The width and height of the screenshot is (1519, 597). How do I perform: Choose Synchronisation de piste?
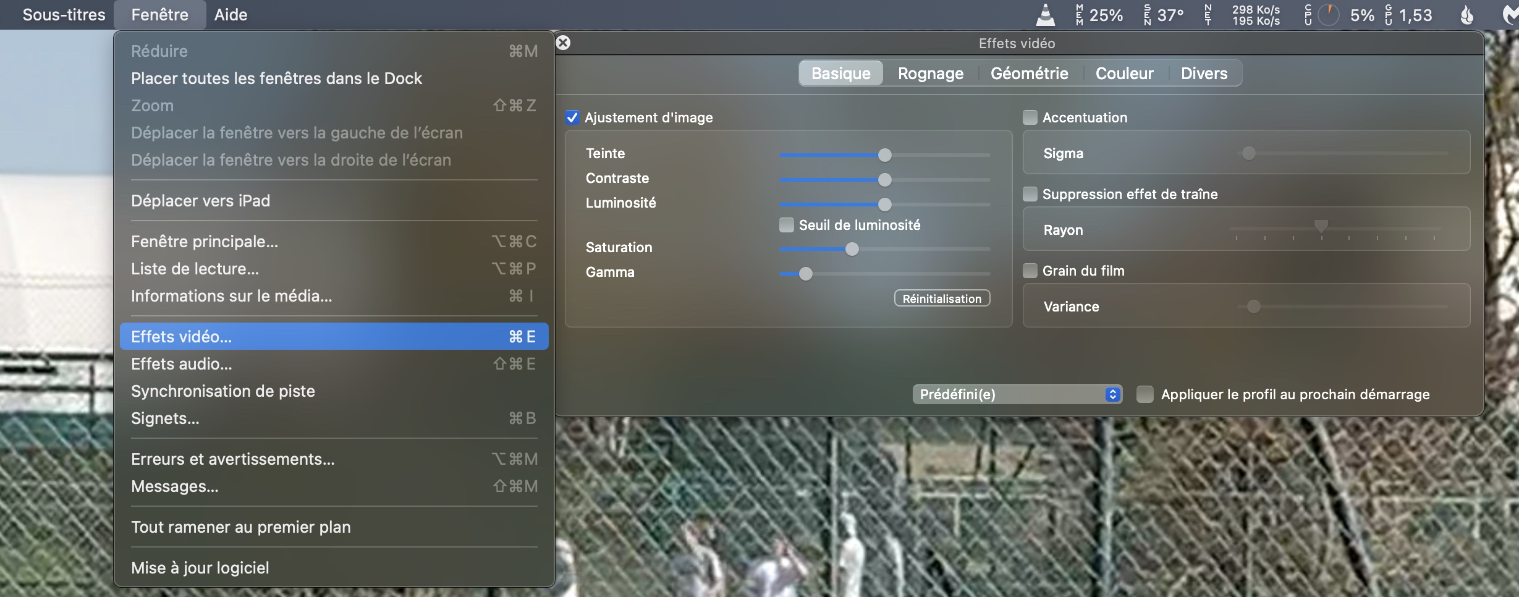pyautogui.click(x=334, y=391)
